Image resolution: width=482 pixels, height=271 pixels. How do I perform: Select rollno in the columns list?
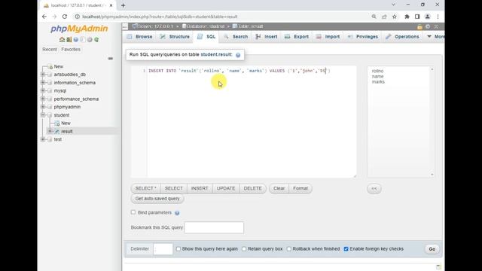click(x=377, y=71)
